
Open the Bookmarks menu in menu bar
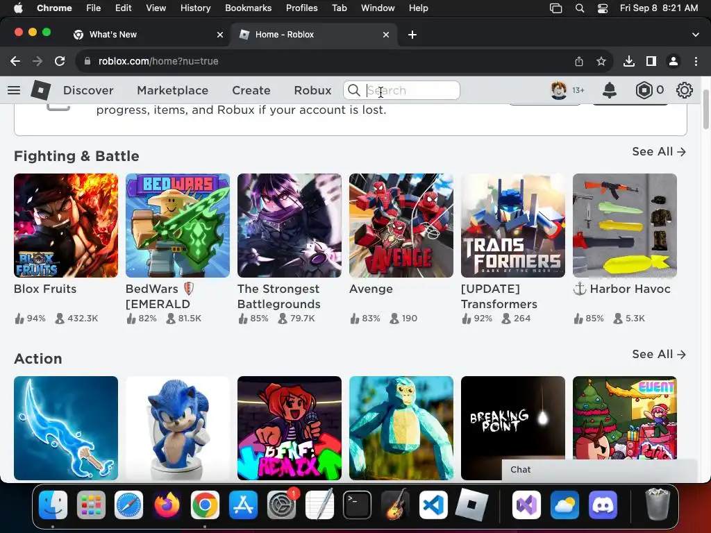[x=248, y=8]
